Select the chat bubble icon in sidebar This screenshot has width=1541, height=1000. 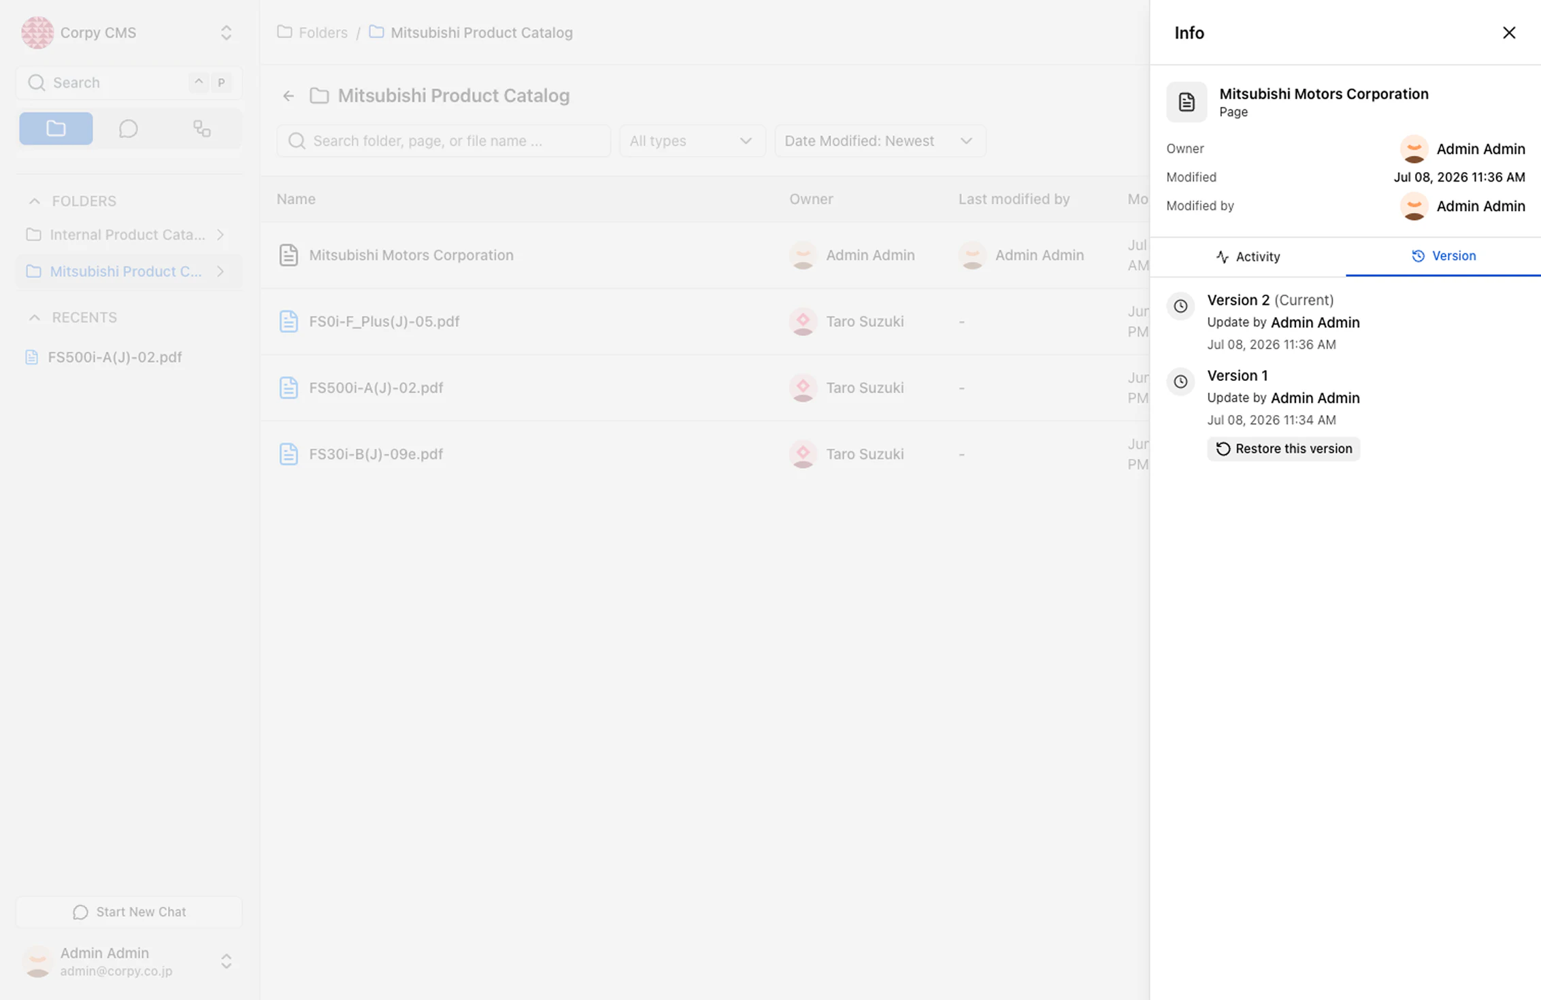(128, 129)
